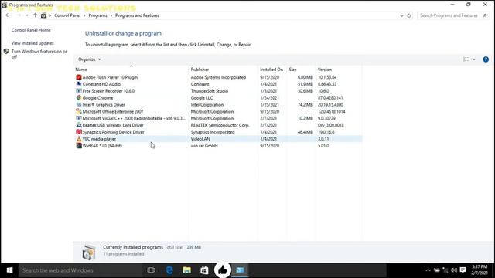Expand the recent locations dropdown arrow
This screenshot has width=495, height=278.
pos(27,15)
